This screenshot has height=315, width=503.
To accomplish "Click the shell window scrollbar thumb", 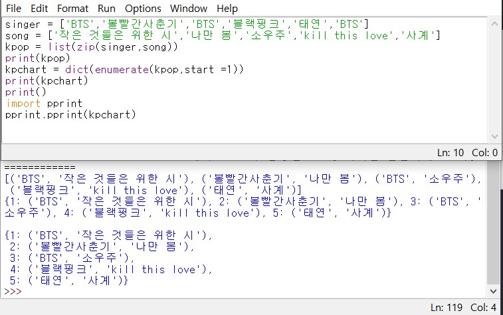I will (x=494, y=223).
